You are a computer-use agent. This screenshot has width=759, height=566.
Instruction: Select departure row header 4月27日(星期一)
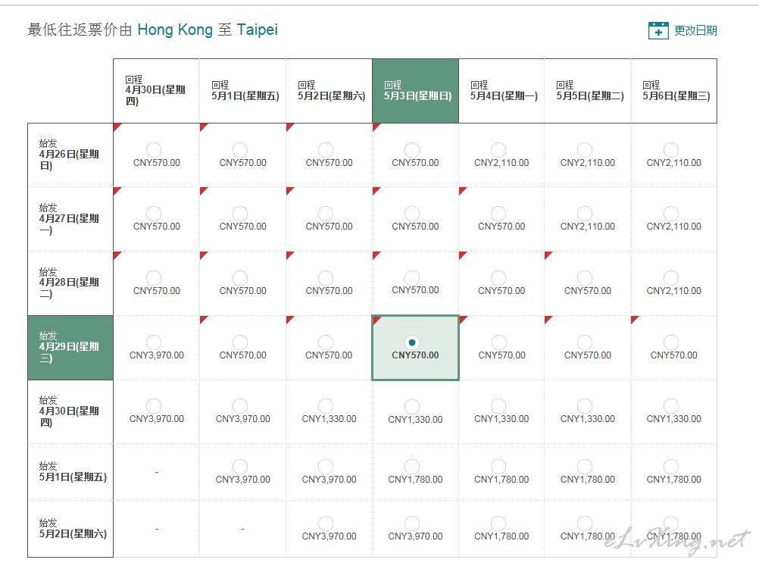[70, 219]
